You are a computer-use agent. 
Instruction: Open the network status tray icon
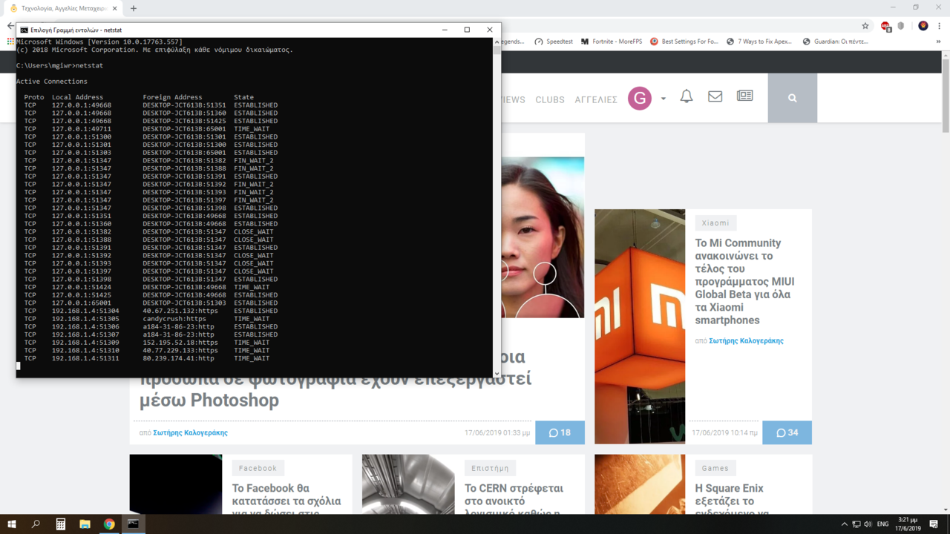coord(856,524)
